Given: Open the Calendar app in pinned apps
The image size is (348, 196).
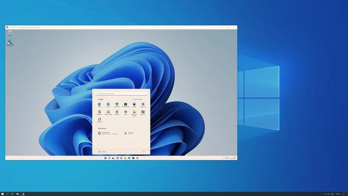Looking at the screenshot, I should click(x=117, y=104).
